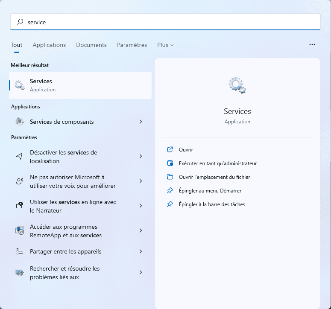
Task: Select Ouvrir l'emplacement du fichier
Action: (214, 177)
